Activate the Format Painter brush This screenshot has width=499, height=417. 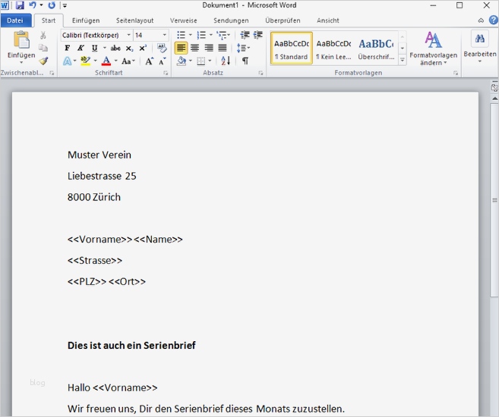(x=43, y=61)
